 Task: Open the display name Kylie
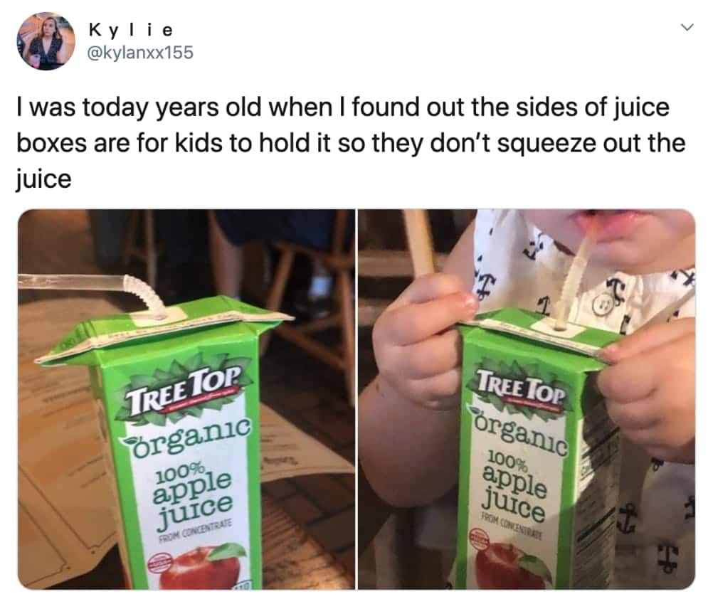point(131,30)
